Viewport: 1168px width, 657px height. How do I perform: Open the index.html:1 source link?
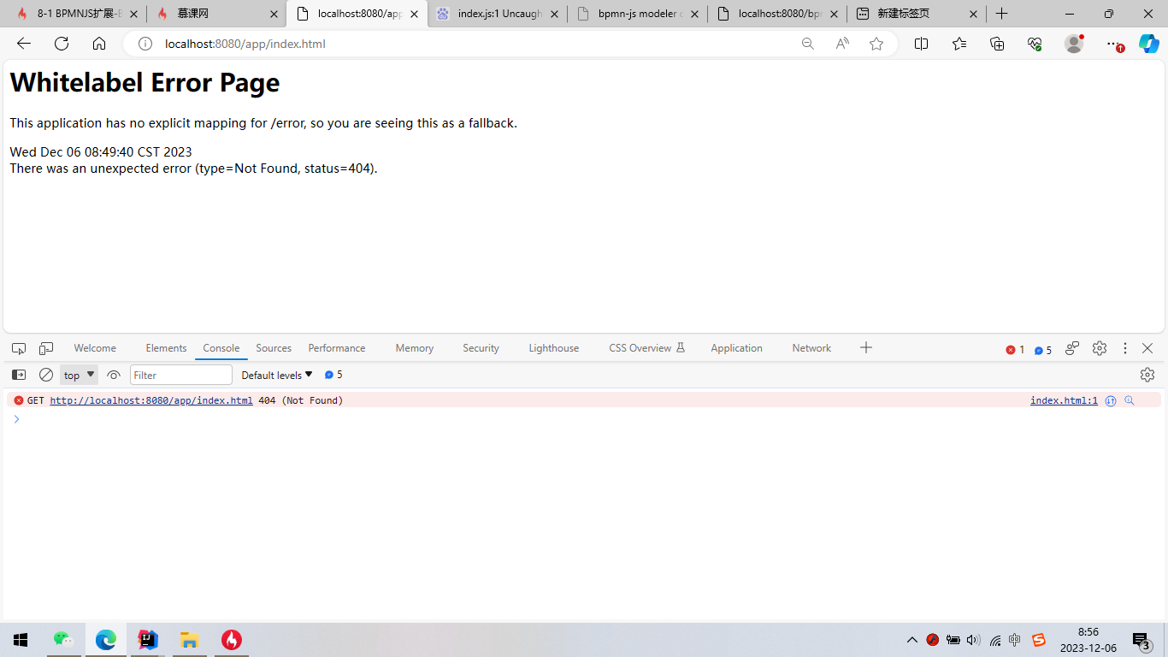[1064, 400]
